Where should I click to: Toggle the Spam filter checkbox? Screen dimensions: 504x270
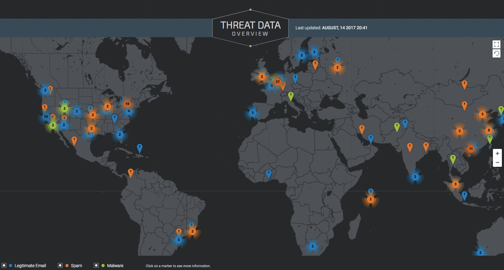[60, 265]
